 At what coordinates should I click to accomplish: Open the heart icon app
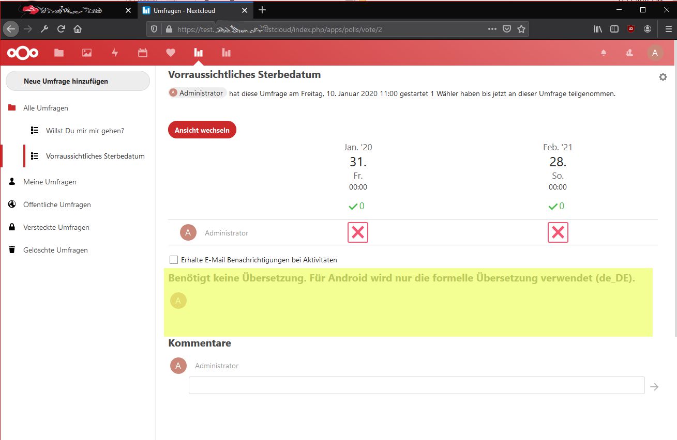coord(171,53)
